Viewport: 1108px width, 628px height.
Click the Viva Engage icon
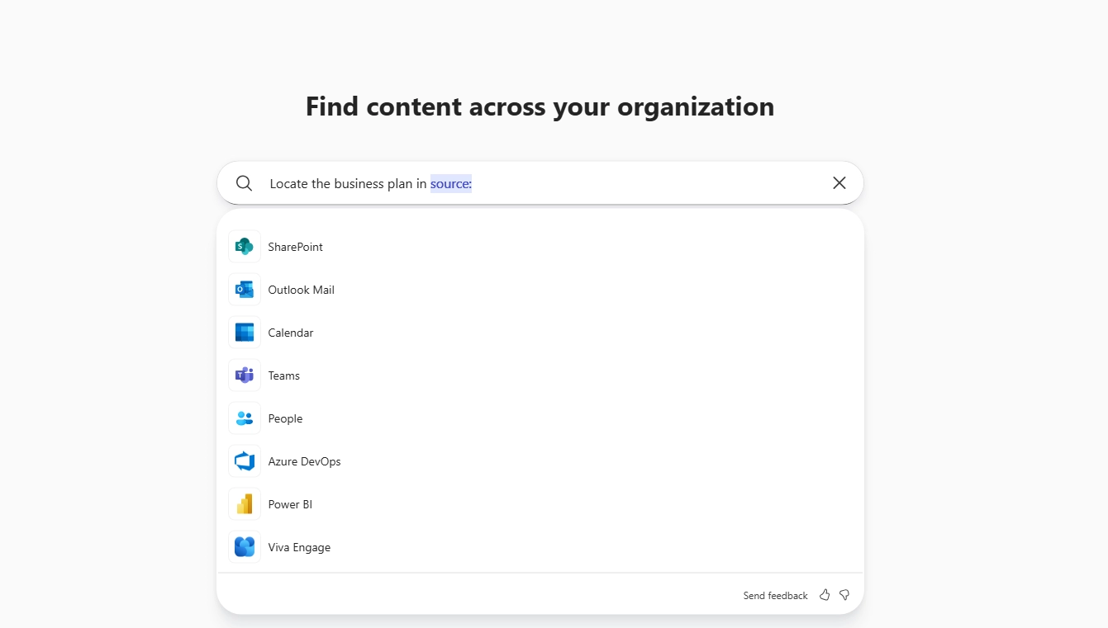(x=244, y=546)
